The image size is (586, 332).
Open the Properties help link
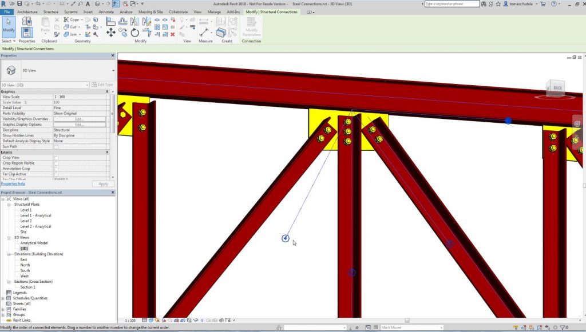pos(13,183)
